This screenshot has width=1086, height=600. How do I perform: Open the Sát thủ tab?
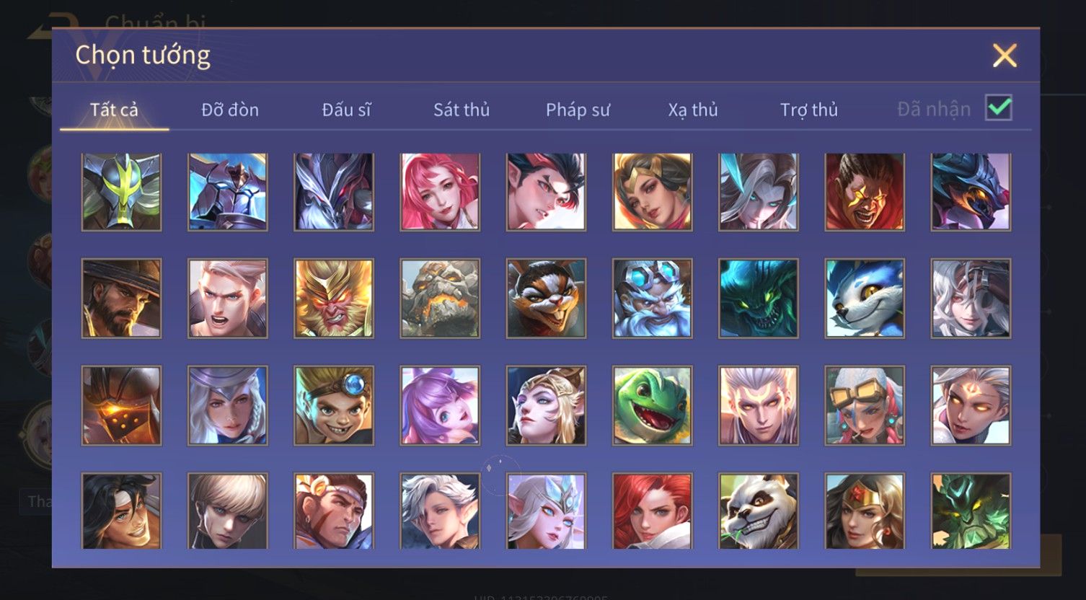pos(462,110)
